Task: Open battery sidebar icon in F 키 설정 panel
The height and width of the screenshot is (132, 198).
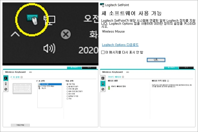Action: 6,84
